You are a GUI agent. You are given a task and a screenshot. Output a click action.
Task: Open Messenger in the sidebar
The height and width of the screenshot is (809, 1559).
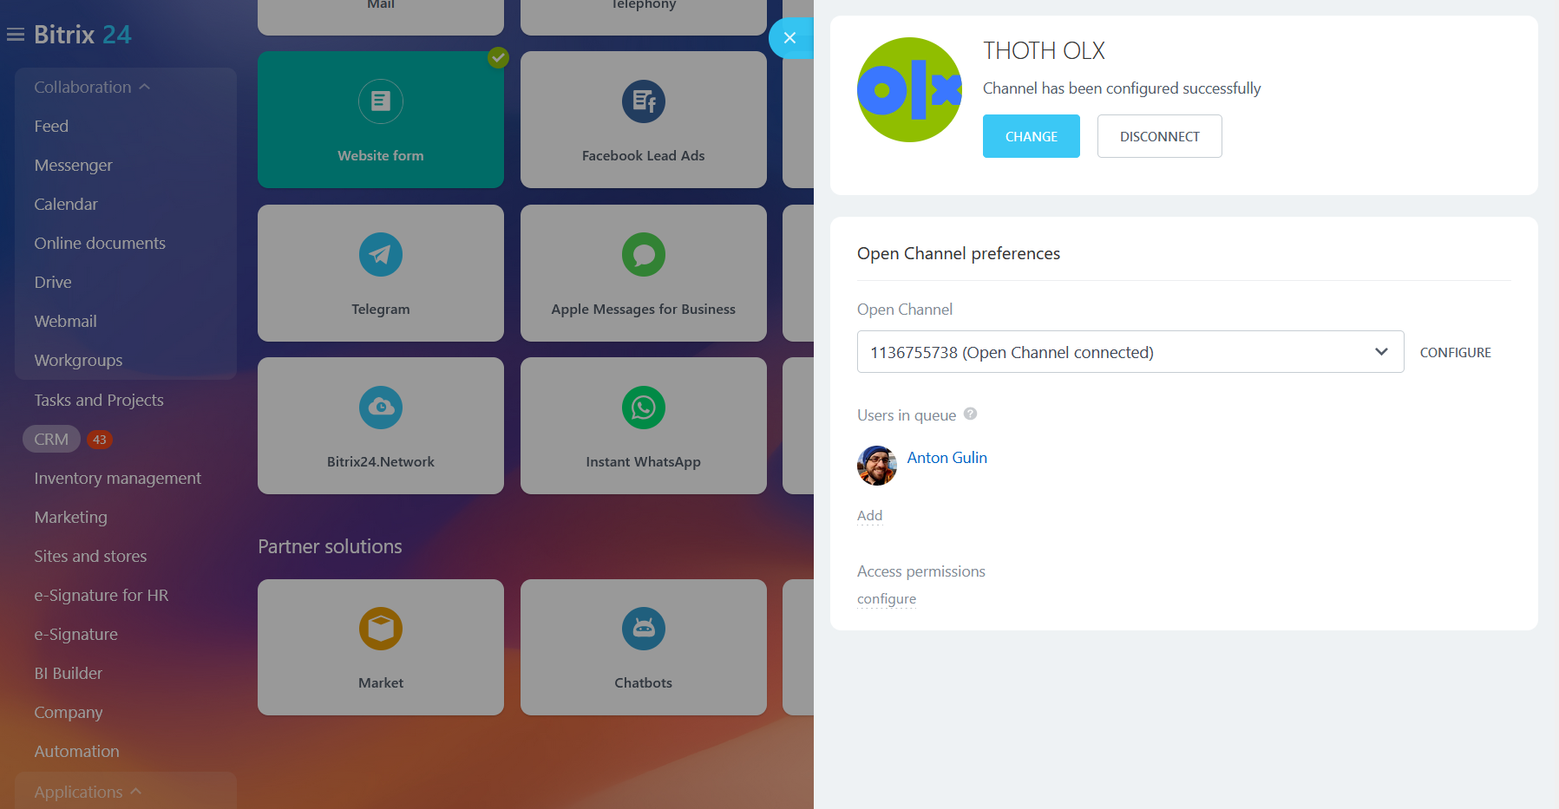click(74, 166)
